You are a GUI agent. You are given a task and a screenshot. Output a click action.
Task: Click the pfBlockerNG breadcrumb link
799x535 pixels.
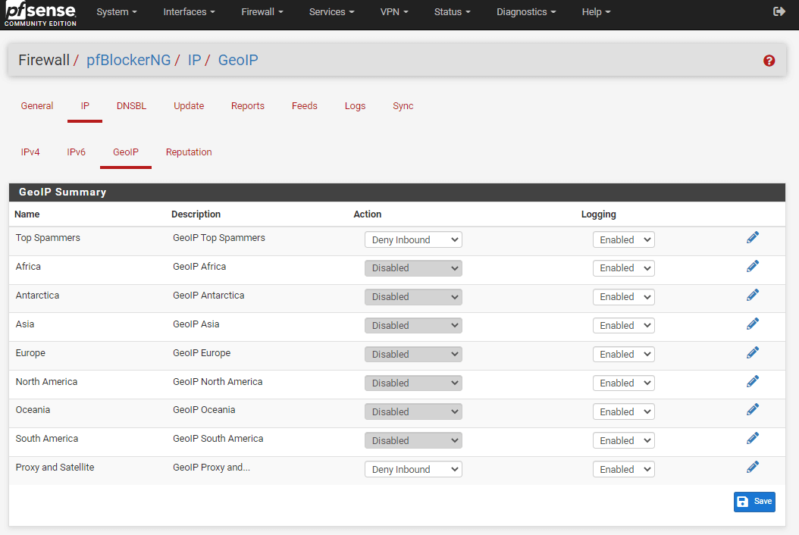point(129,60)
